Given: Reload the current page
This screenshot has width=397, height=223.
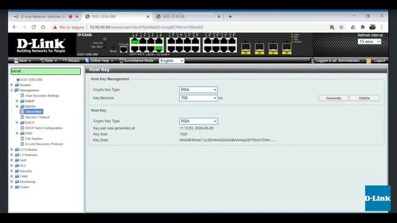Looking at the screenshot, I should [33, 27].
